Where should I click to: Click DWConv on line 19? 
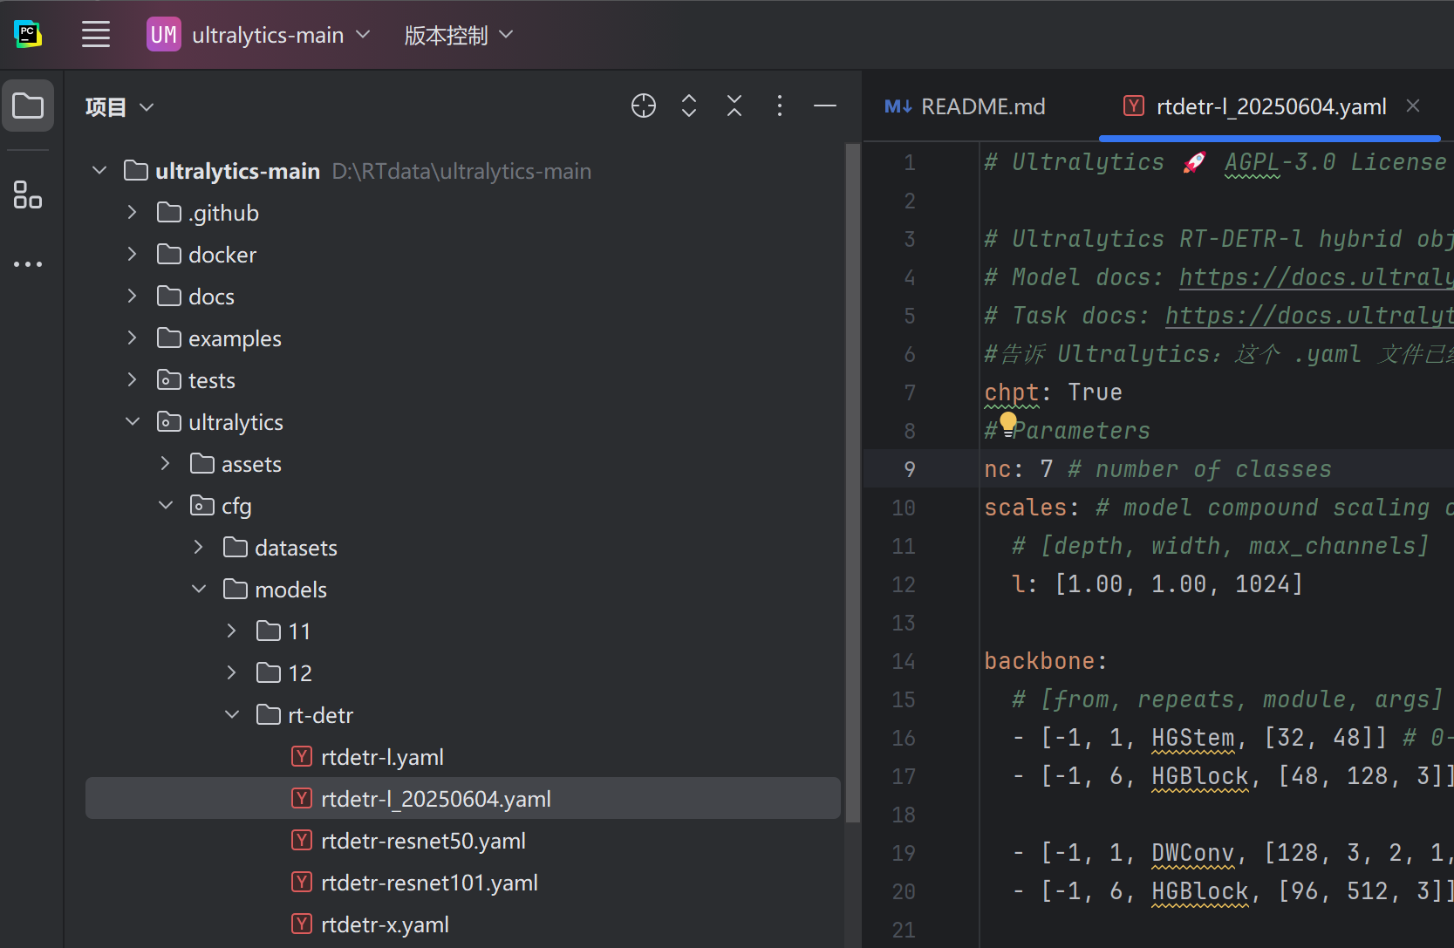pyautogui.click(x=1193, y=853)
